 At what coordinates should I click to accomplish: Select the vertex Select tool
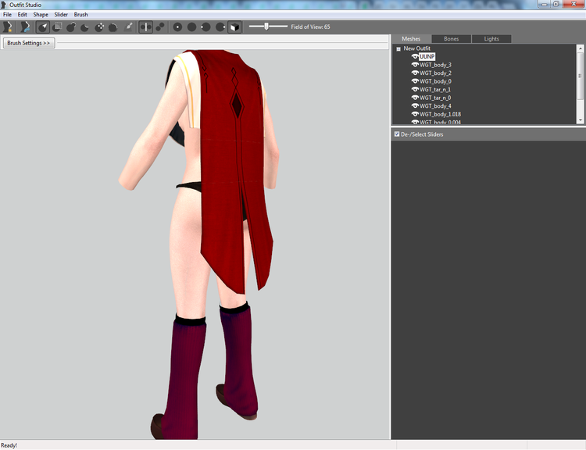click(43, 27)
